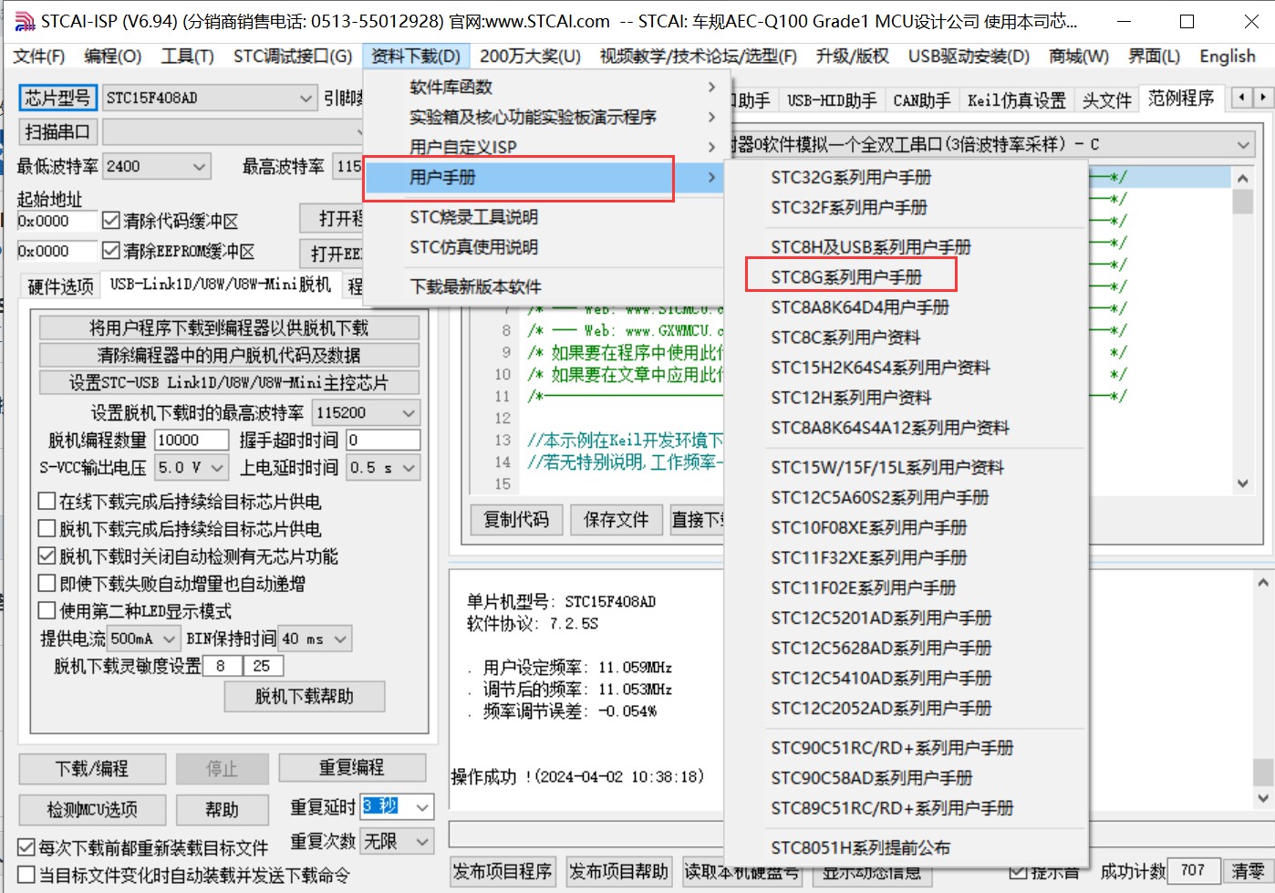Enable 使用第二种LED显示模式

click(47, 611)
